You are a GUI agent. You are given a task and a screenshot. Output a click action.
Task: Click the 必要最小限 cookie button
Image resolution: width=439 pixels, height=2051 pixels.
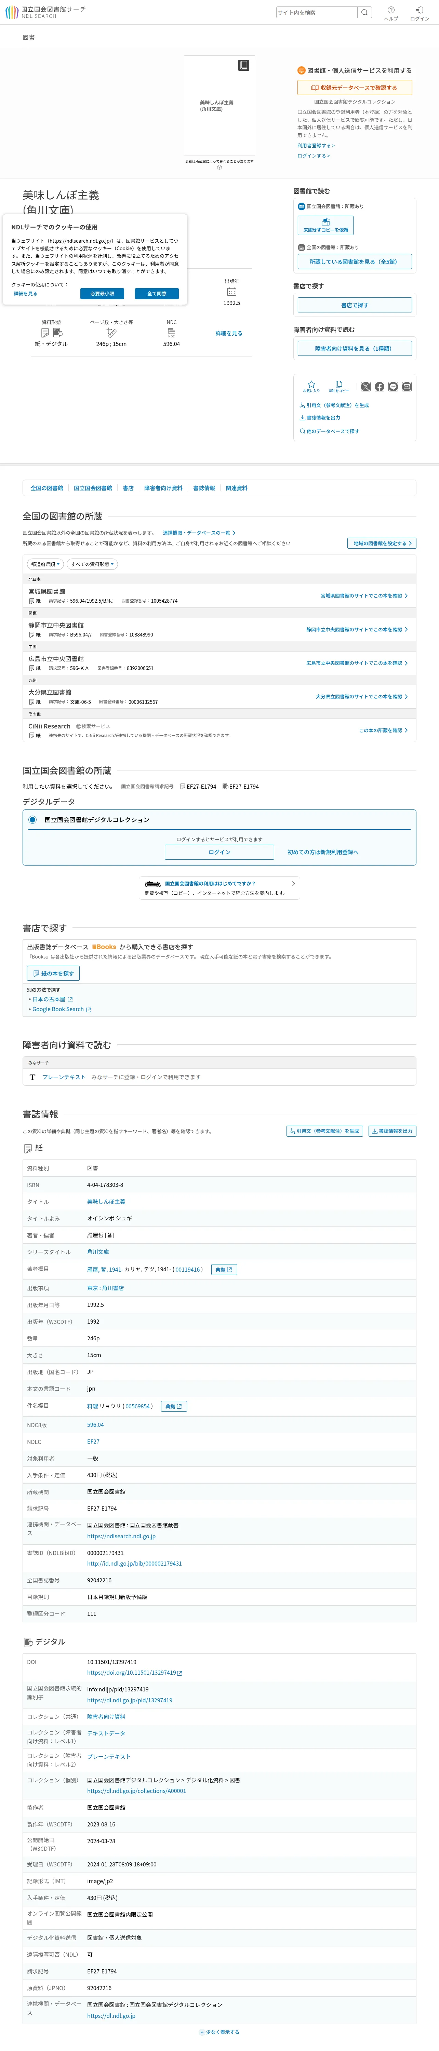102,294
